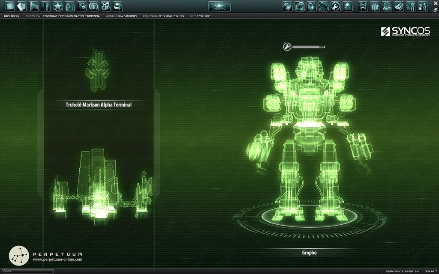Click the robot silhouette icon at far right
439x274 pixels.
(423, 6)
